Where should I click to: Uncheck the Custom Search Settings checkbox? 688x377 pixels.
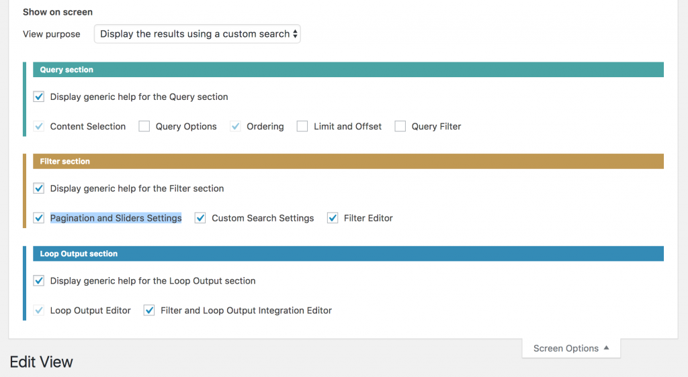pos(200,218)
